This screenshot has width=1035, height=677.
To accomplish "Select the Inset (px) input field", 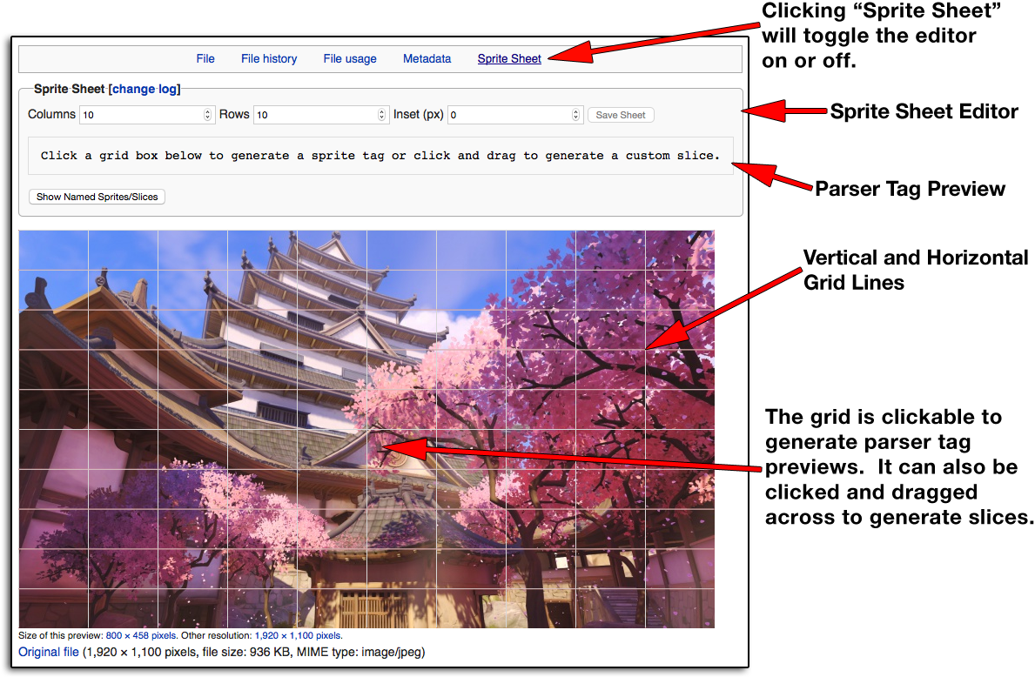I will (508, 115).
